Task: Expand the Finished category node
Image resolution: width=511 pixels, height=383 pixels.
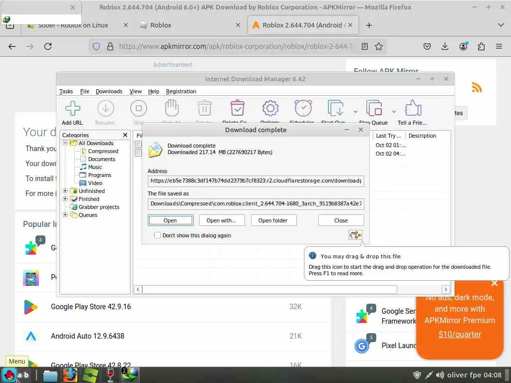Action: click(65, 198)
